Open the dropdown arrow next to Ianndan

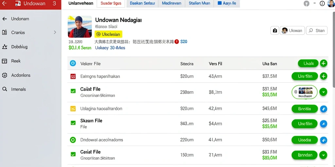[x=323, y=155]
